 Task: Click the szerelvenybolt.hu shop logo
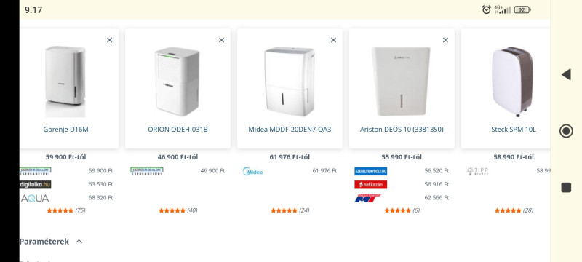coord(370,171)
